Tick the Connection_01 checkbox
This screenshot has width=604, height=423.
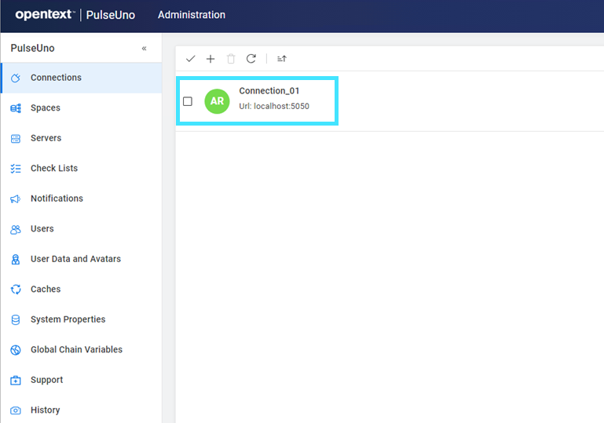point(188,101)
